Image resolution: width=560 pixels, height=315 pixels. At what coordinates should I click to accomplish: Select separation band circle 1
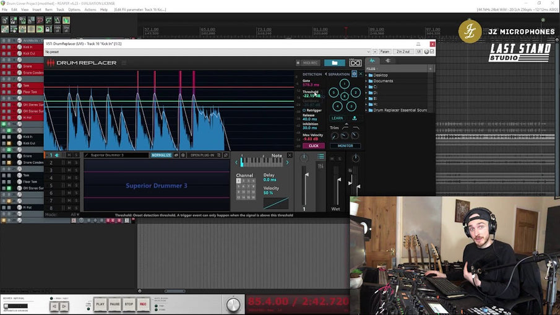(344, 84)
